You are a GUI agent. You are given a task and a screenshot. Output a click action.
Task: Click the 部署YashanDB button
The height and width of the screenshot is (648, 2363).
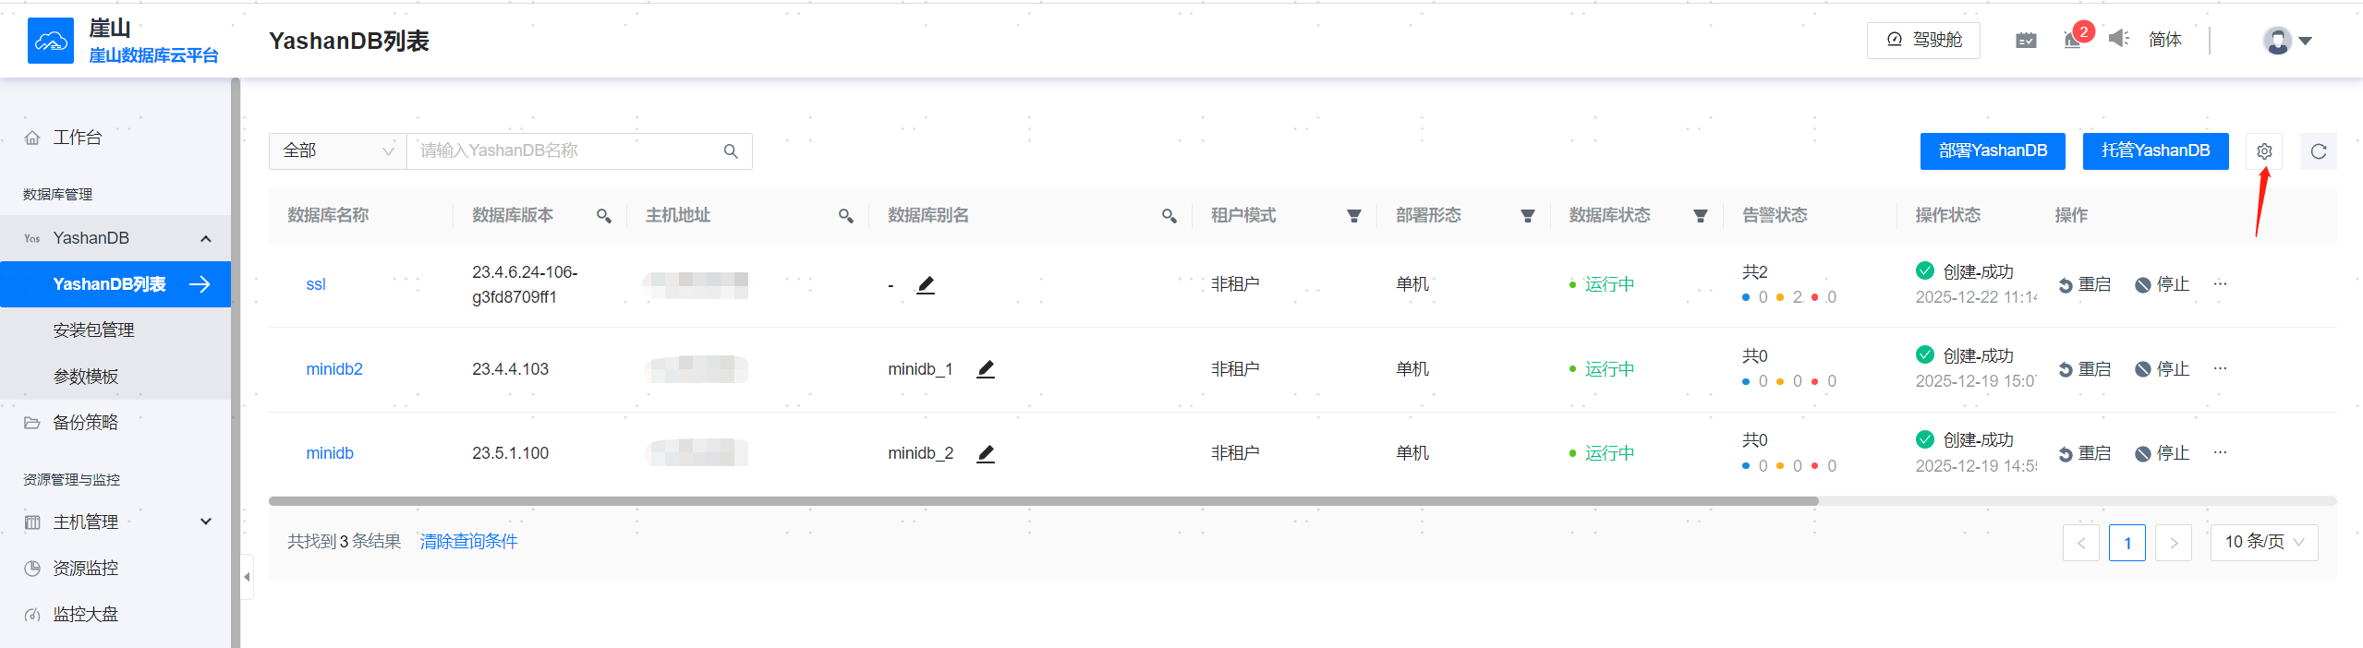pos(1992,150)
